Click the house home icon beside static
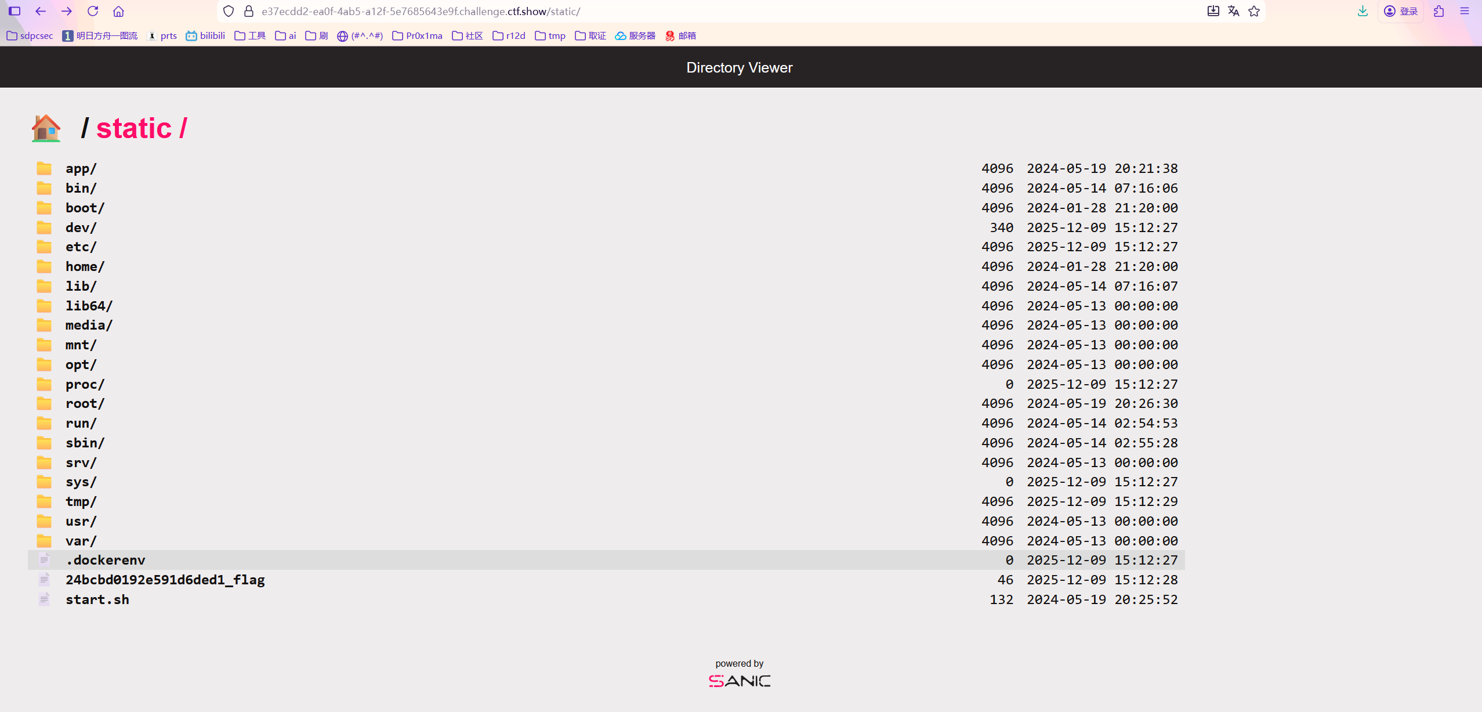Image resolution: width=1482 pixels, height=712 pixels. [46, 128]
